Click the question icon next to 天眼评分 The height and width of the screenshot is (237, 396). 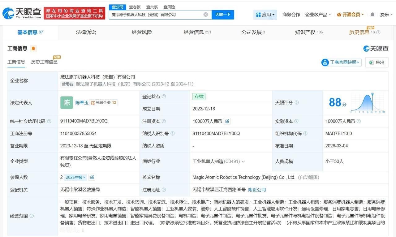point(297,103)
